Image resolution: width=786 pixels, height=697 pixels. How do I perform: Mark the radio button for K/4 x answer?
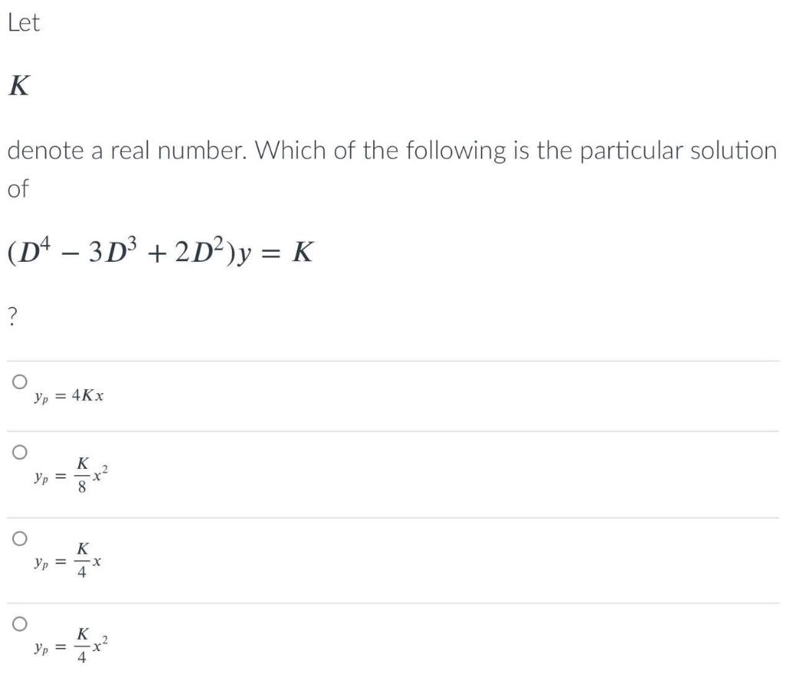click(19, 539)
